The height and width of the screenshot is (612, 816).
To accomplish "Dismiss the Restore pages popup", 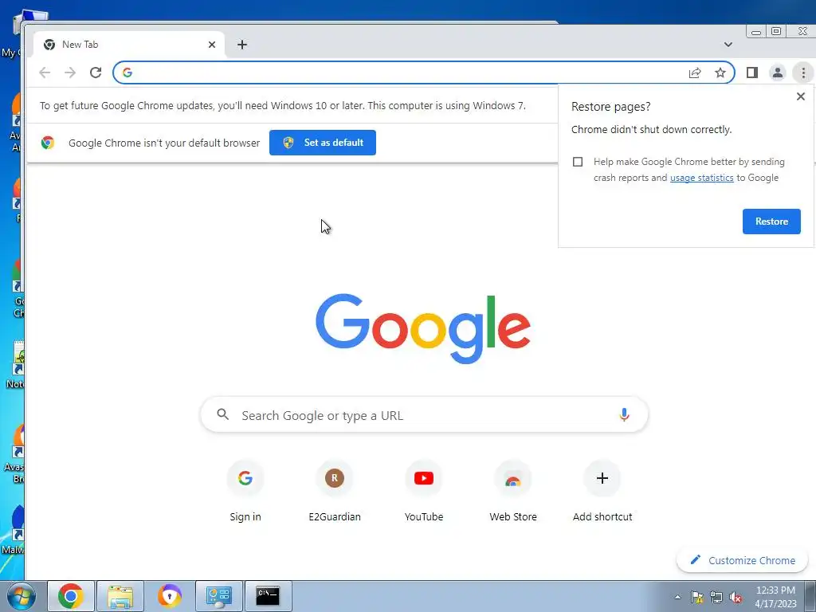I will click(x=801, y=96).
